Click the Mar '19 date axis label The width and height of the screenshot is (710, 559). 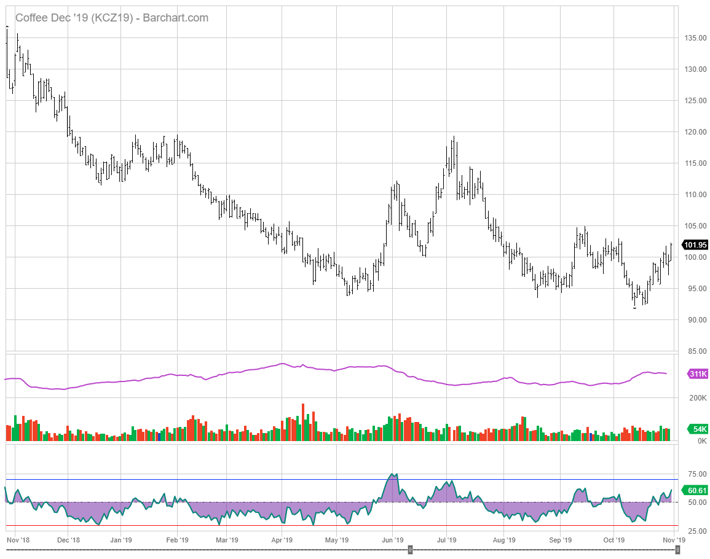tap(227, 540)
